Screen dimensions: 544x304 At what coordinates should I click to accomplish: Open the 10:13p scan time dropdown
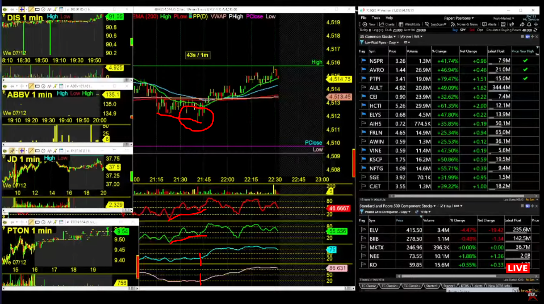[425, 212]
